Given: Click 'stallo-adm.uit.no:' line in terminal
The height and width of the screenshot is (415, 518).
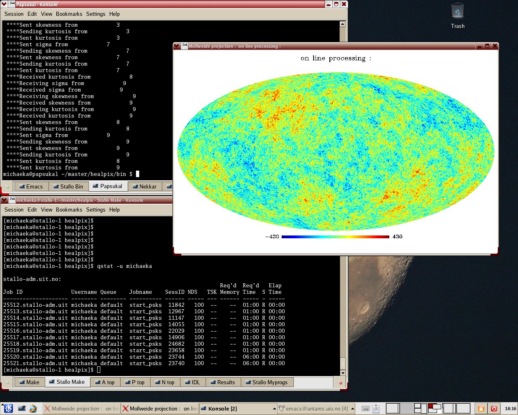Looking at the screenshot, I should point(32,279).
